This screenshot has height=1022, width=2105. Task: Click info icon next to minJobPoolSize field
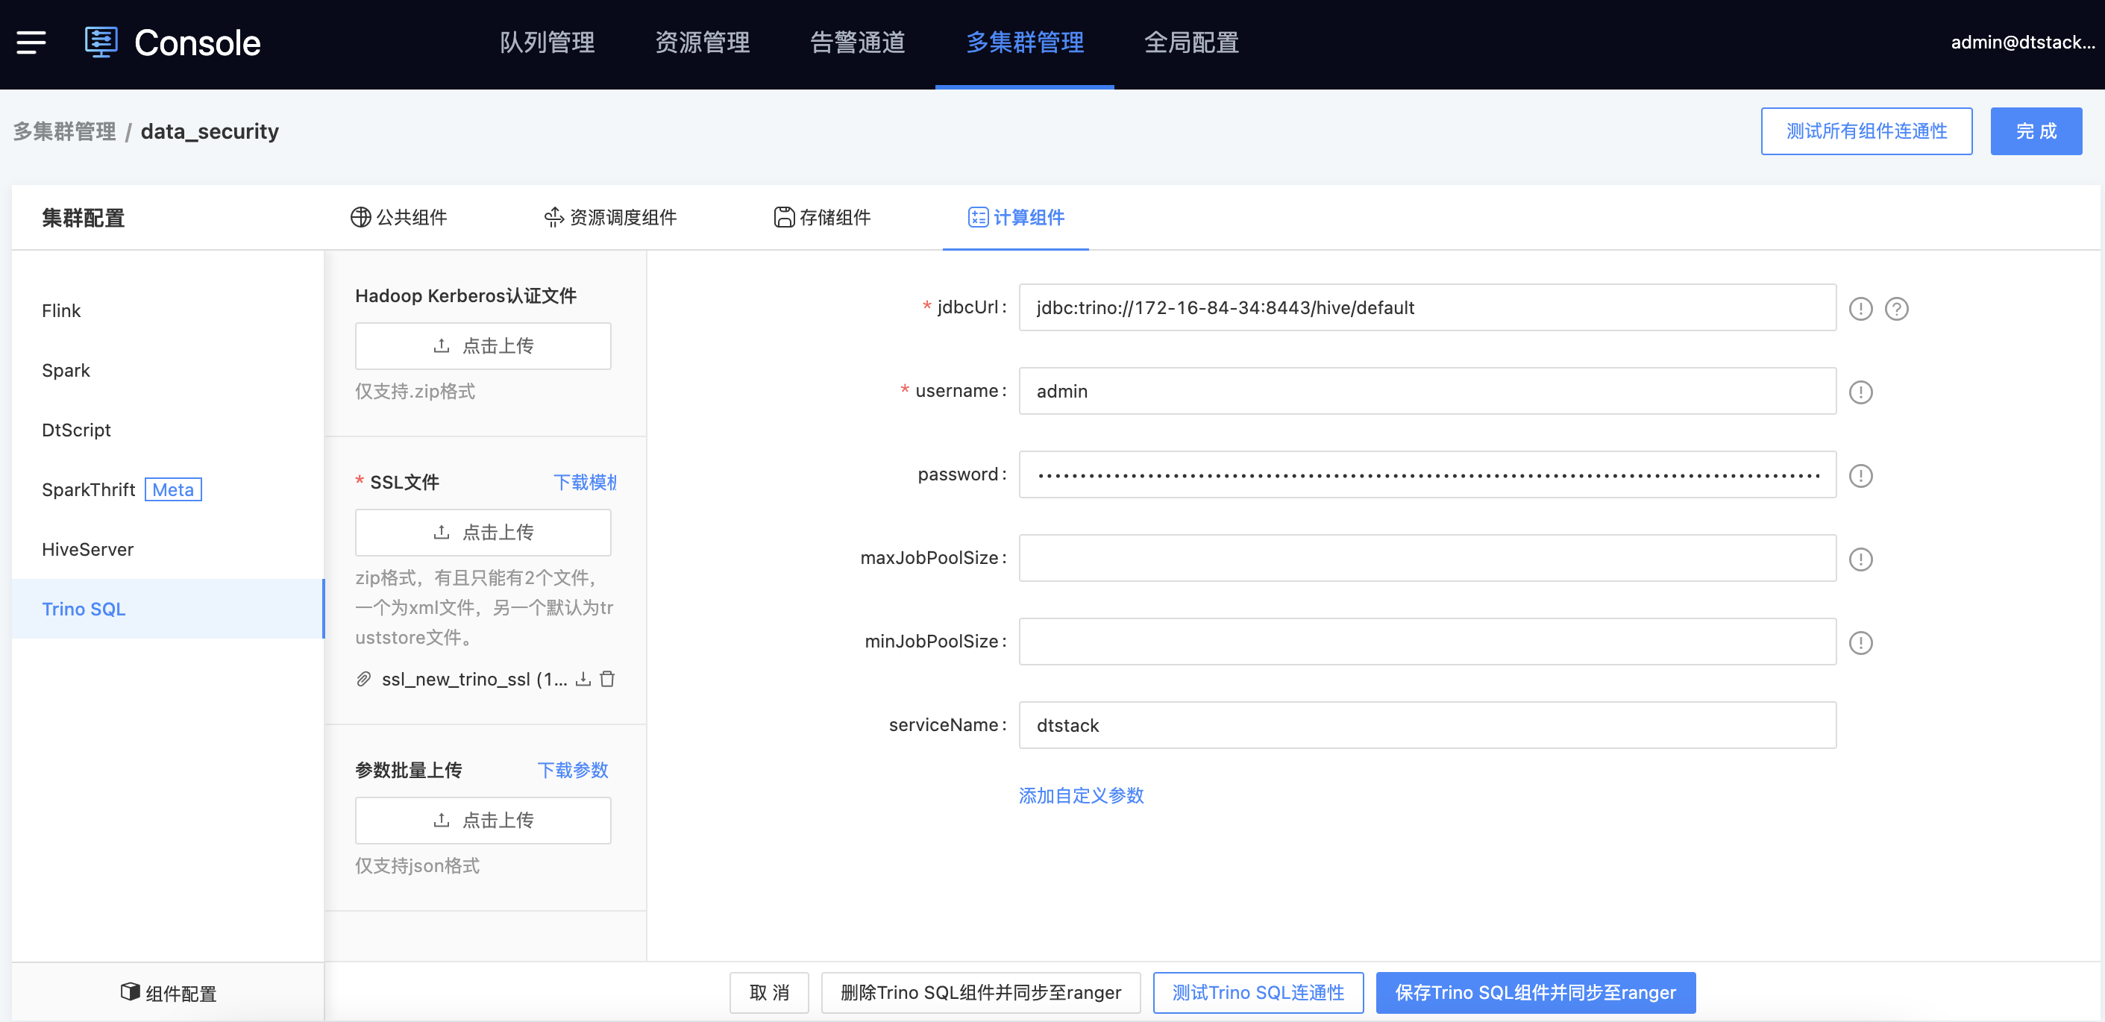pos(1860,643)
